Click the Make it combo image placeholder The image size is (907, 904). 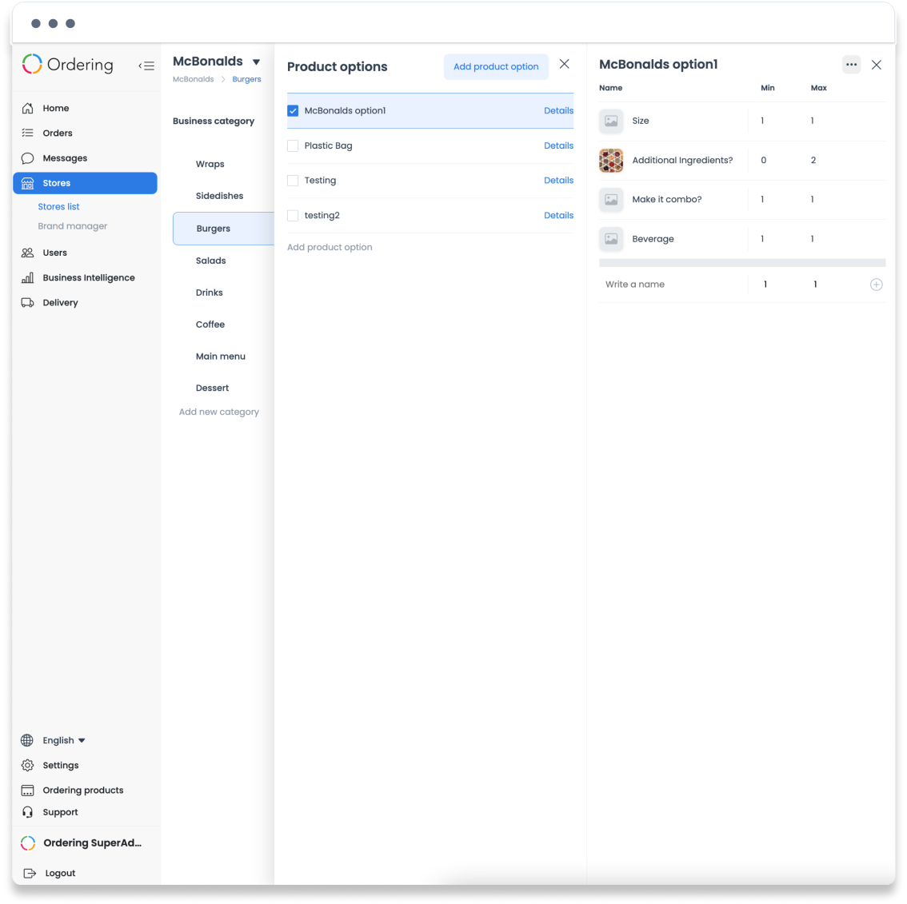pos(611,199)
